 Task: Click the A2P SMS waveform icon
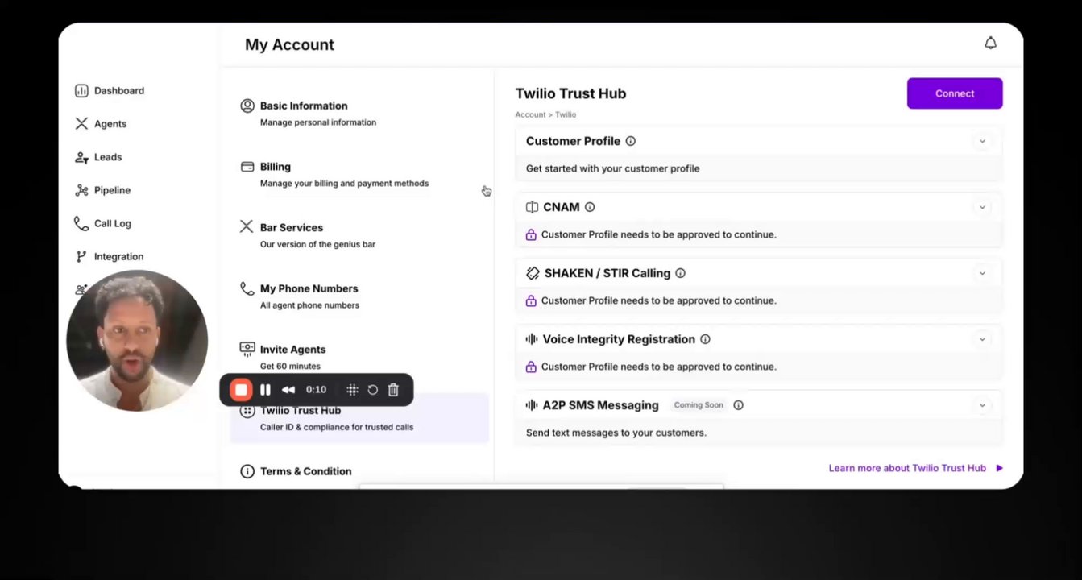pos(532,405)
